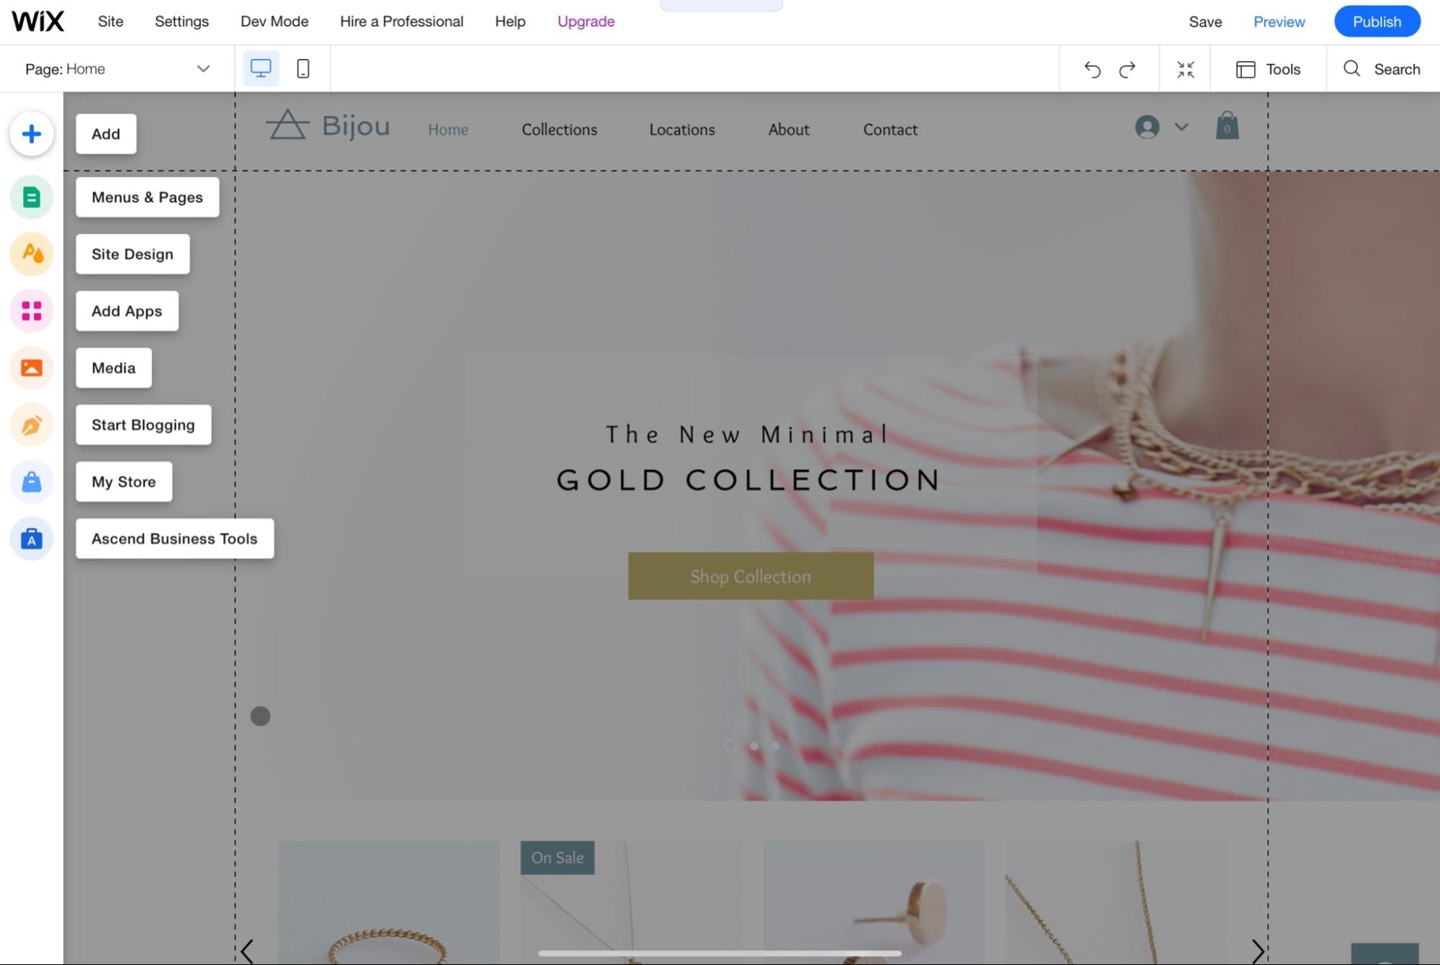Click the Upgrade link in navigation
Viewport: 1440px width, 965px height.
click(586, 20)
